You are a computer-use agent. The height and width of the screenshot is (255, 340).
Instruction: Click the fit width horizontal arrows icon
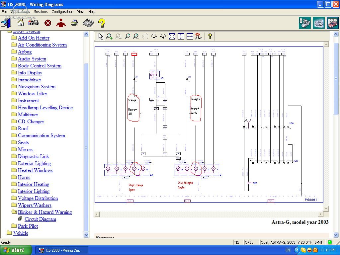click(x=190, y=36)
